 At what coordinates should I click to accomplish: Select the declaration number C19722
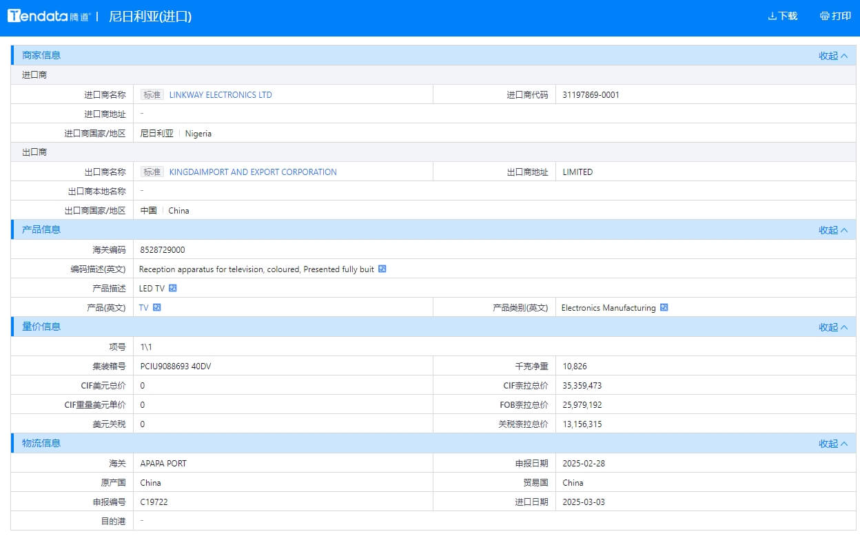[x=154, y=502]
